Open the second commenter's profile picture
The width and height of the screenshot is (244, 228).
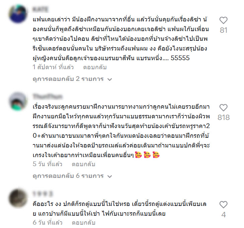point(18,101)
